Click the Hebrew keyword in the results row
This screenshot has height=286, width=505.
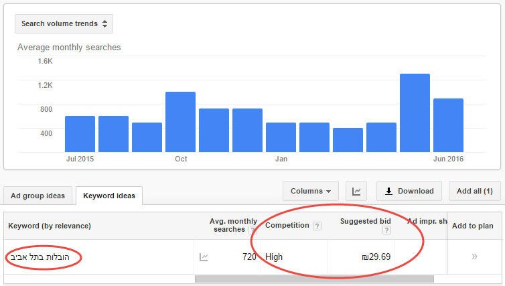coord(40,257)
